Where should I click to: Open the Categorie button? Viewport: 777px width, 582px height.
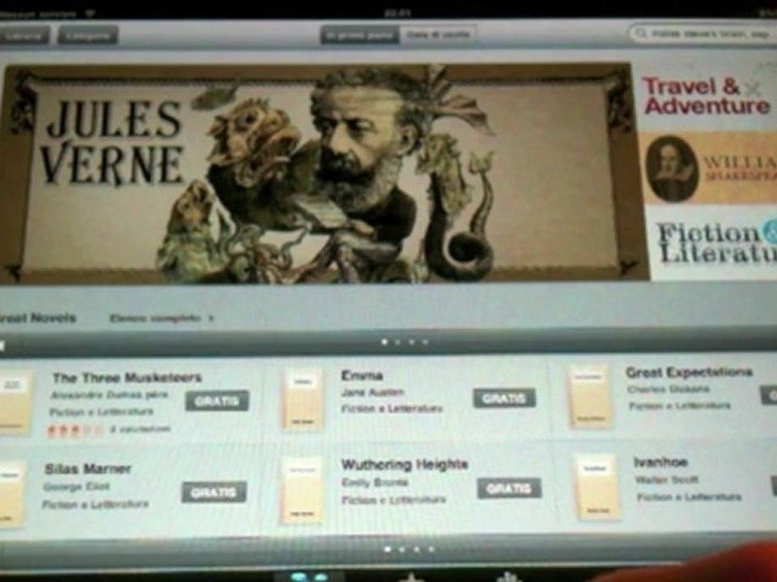pyautogui.click(x=87, y=36)
